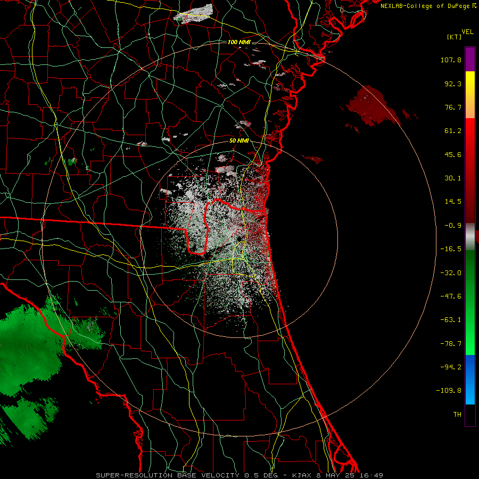This screenshot has width=479, height=479.
Task: Click the -78.7 velocity scale value
Action: pyautogui.click(x=451, y=344)
